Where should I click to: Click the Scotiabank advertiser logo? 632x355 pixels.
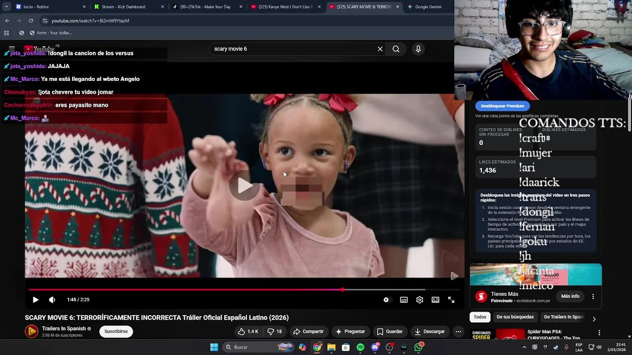click(481, 296)
